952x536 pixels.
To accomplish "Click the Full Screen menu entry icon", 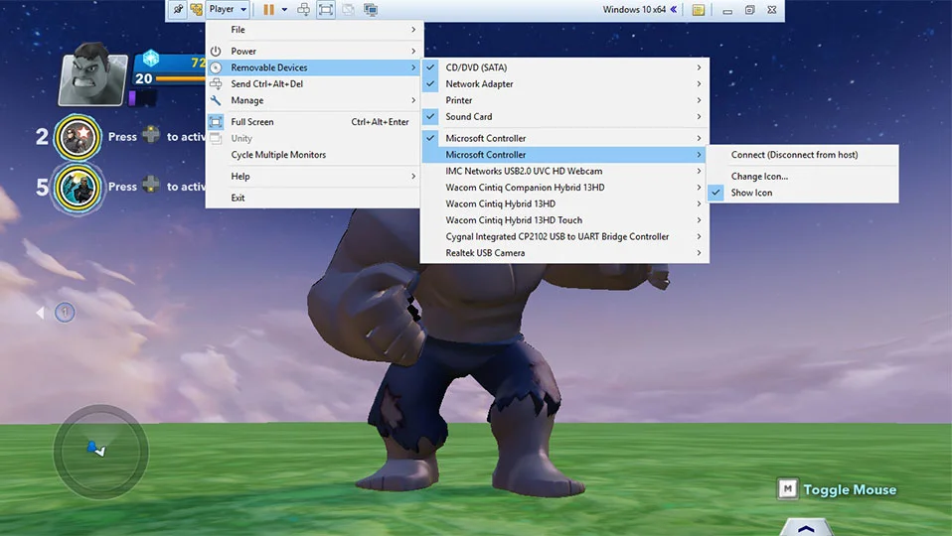I will (216, 122).
